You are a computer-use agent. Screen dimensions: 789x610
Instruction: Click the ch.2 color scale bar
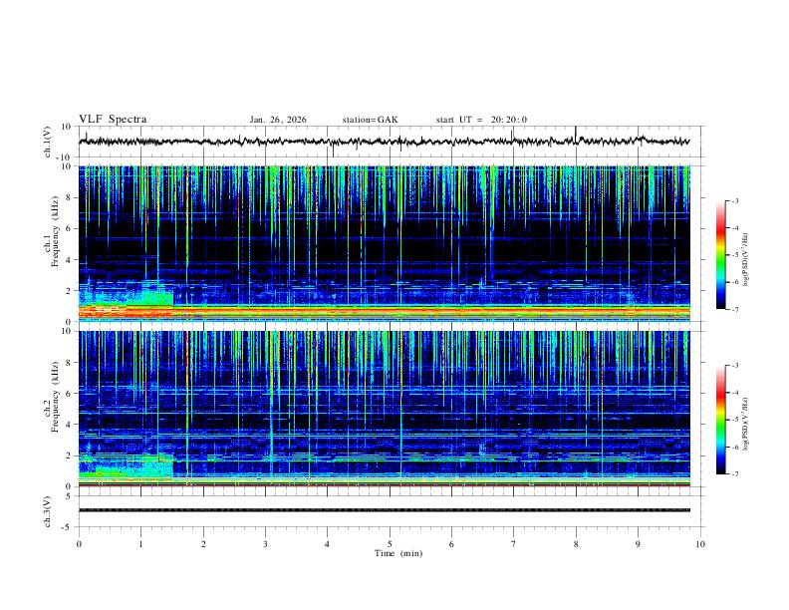720,420
